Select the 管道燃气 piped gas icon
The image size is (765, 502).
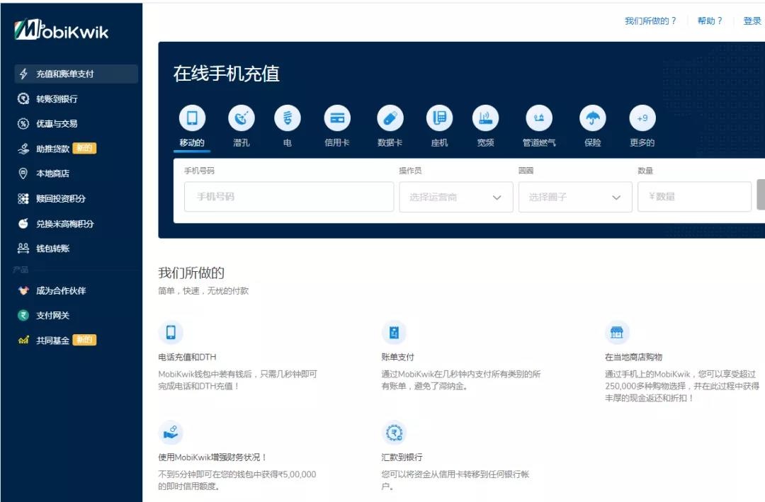[539, 118]
